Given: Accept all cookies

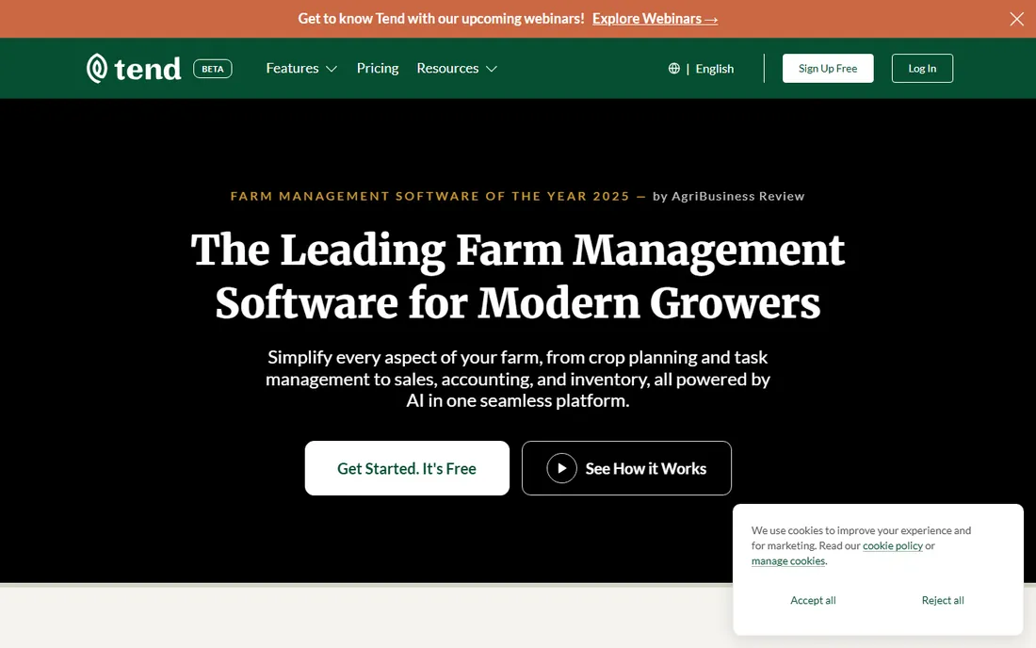Looking at the screenshot, I should click(x=813, y=601).
